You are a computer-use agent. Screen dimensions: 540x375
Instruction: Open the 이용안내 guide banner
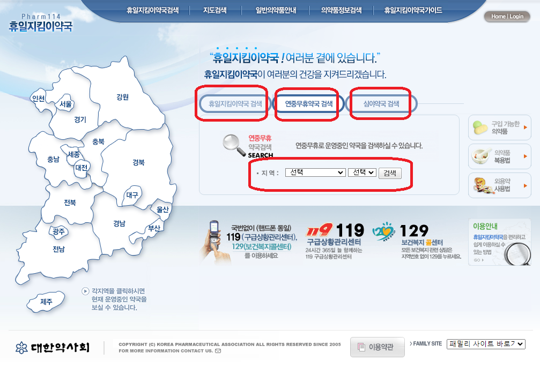(x=499, y=242)
